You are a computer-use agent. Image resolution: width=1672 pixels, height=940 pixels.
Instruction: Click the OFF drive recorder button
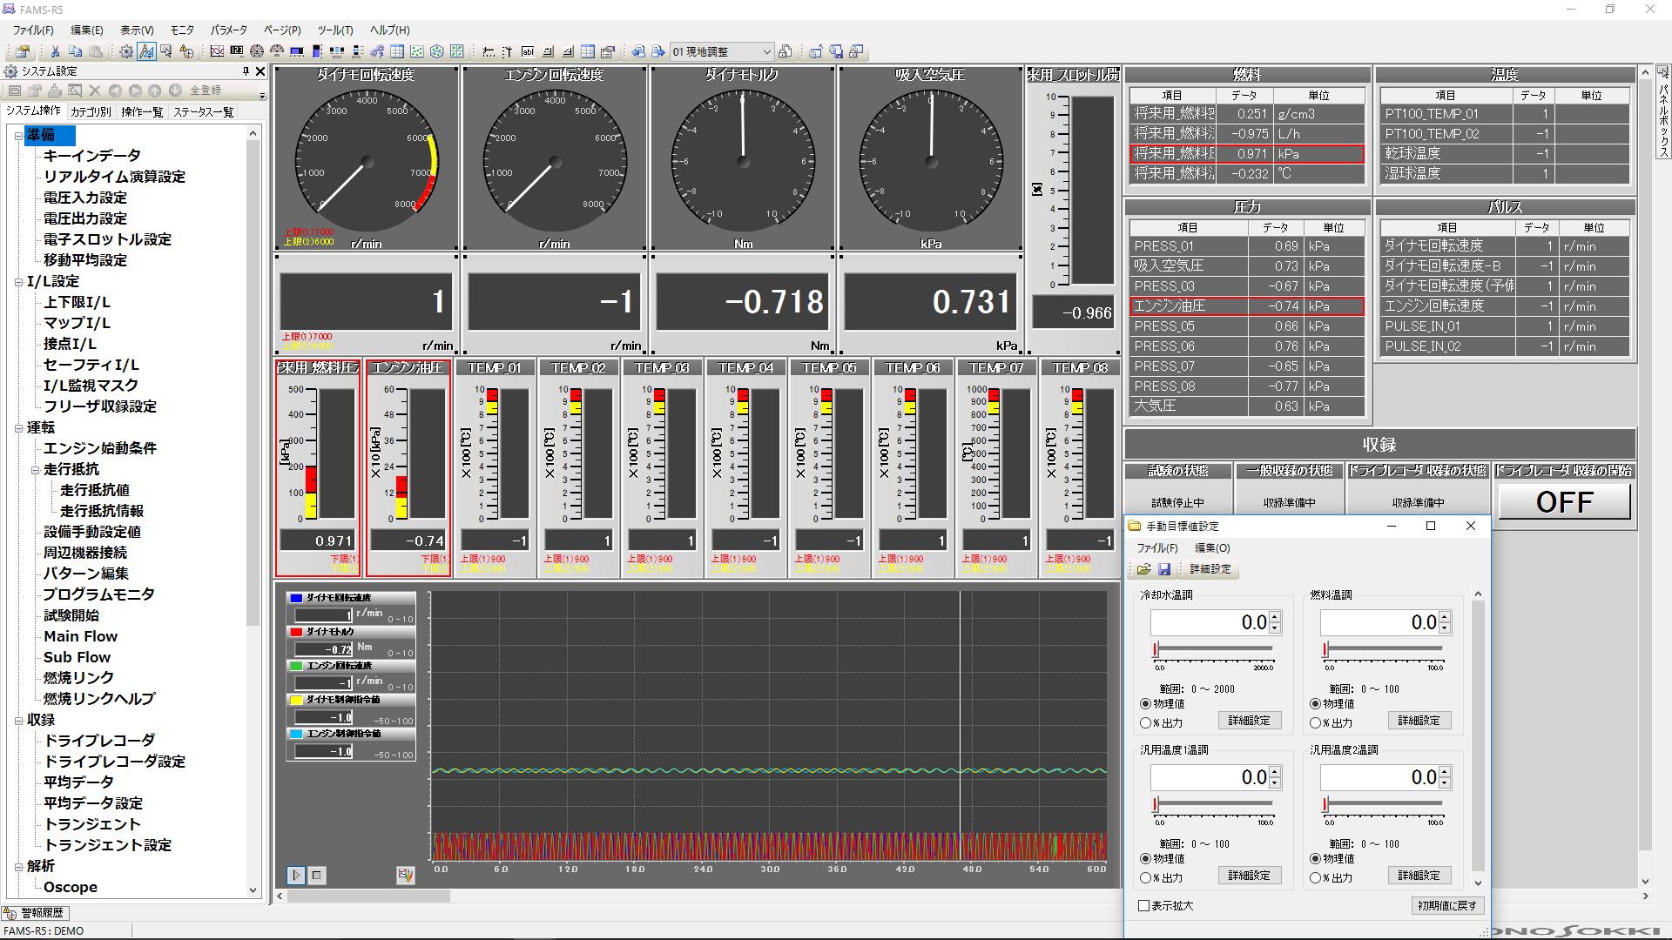click(1564, 502)
